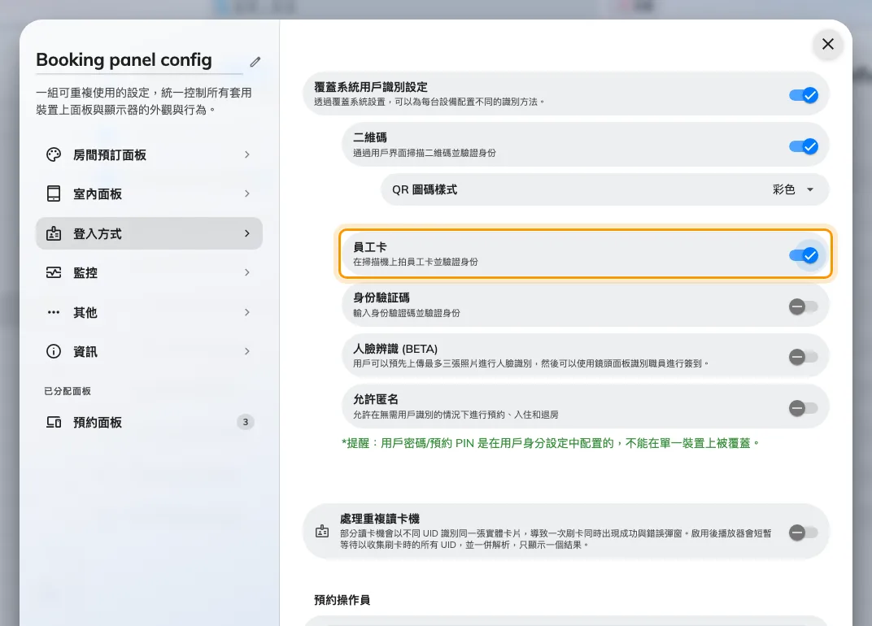Click the 身份驗証碼 label

pyautogui.click(x=381, y=298)
